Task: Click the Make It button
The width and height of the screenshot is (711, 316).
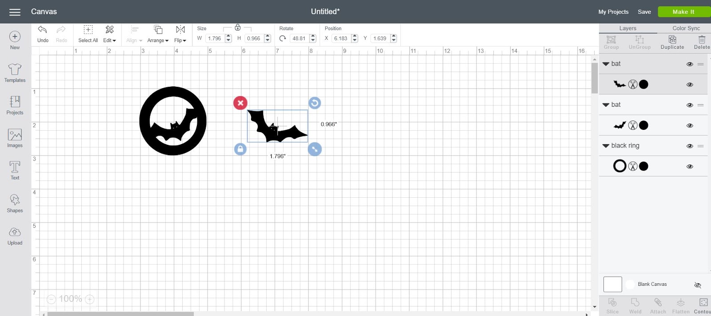Action: 683,12
